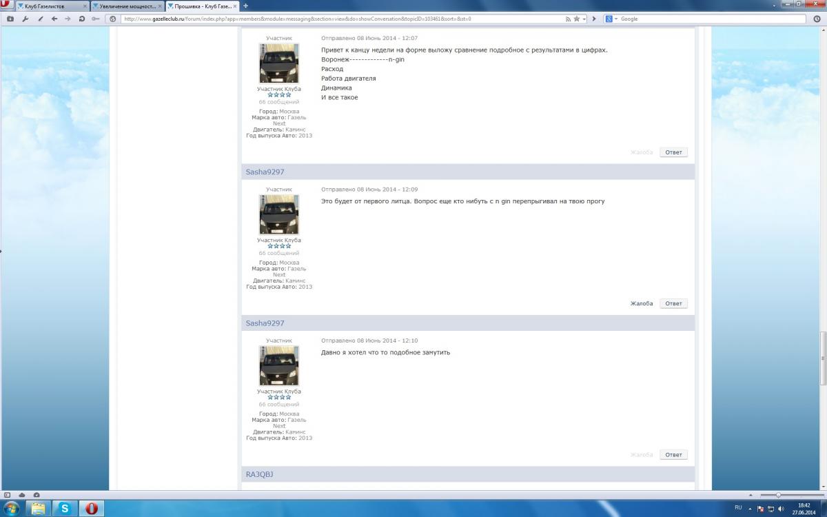Switch to the Увеличение мощност... tab
The height and width of the screenshot is (517, 827).
(x=124, y=6)
